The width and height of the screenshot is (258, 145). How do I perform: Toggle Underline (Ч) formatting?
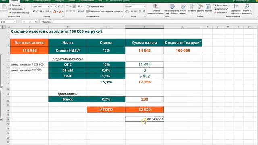tap(40, 12)
